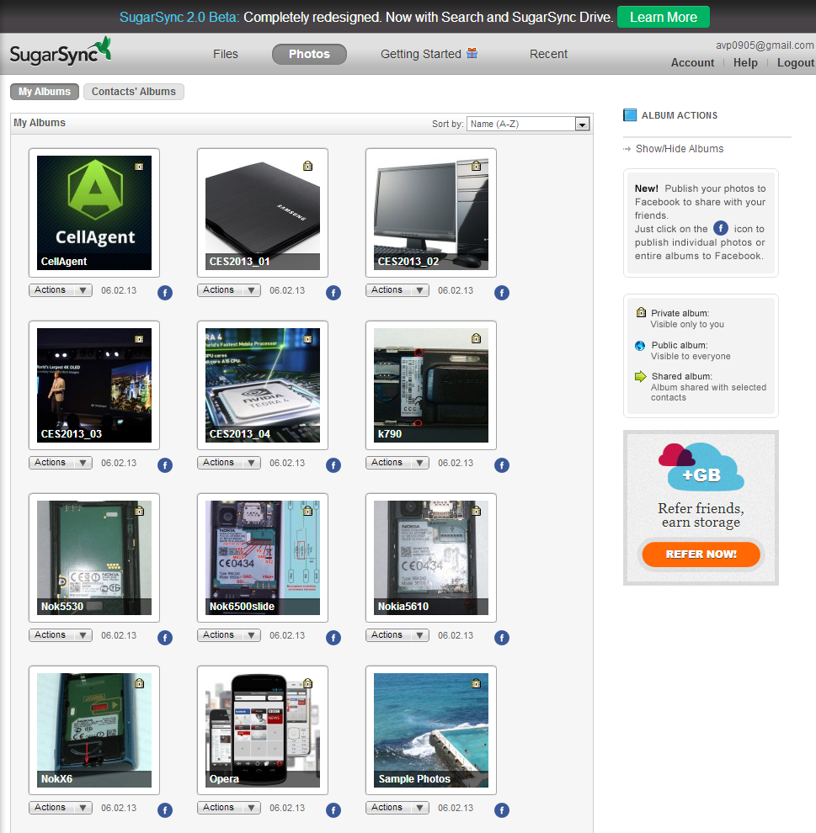Open Actions dropdown for Opera album
This screenshot has width=816, height=833.
coord(229,808)
